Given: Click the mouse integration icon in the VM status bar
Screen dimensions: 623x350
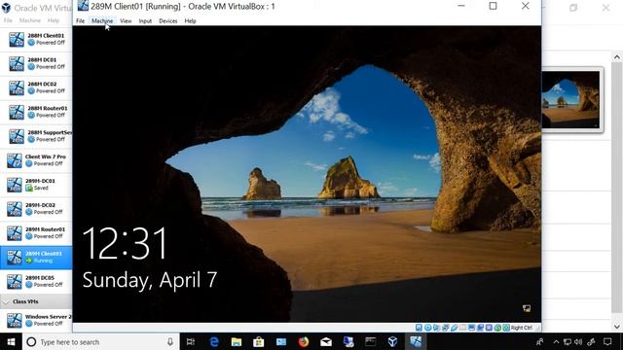Looking at the screenshot, I should pyautogui.click(x=497, y=328).
